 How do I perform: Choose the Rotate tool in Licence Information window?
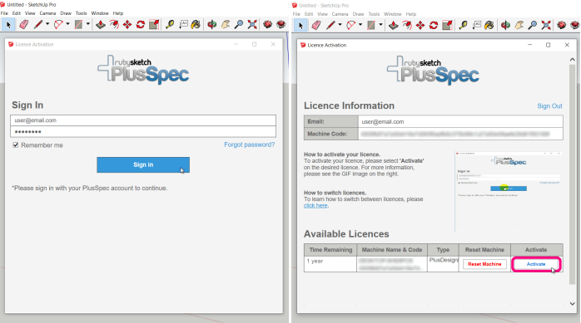point(434,25)
